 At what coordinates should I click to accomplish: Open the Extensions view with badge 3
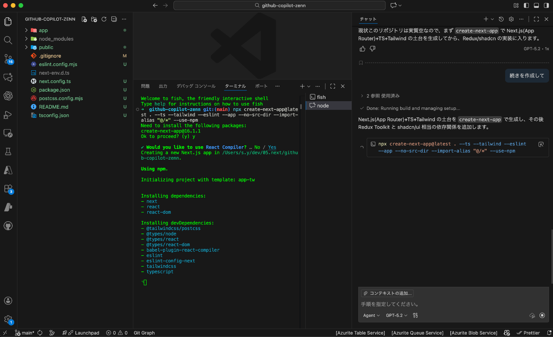[x=8, y=189]
